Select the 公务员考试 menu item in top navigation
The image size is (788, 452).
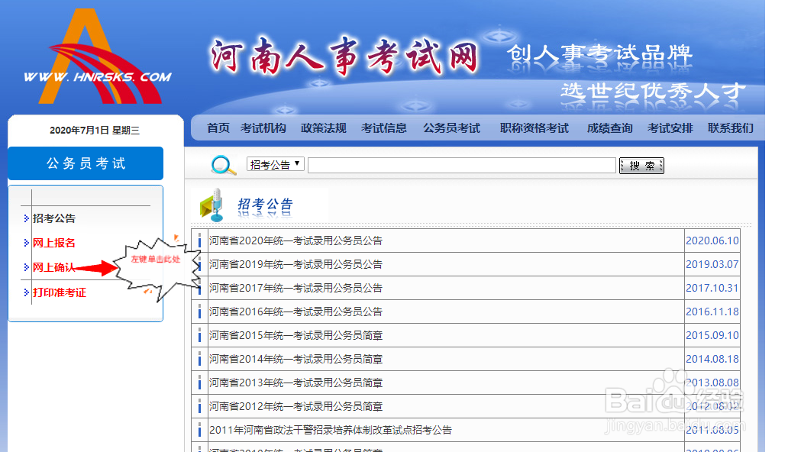coord(451,128)
